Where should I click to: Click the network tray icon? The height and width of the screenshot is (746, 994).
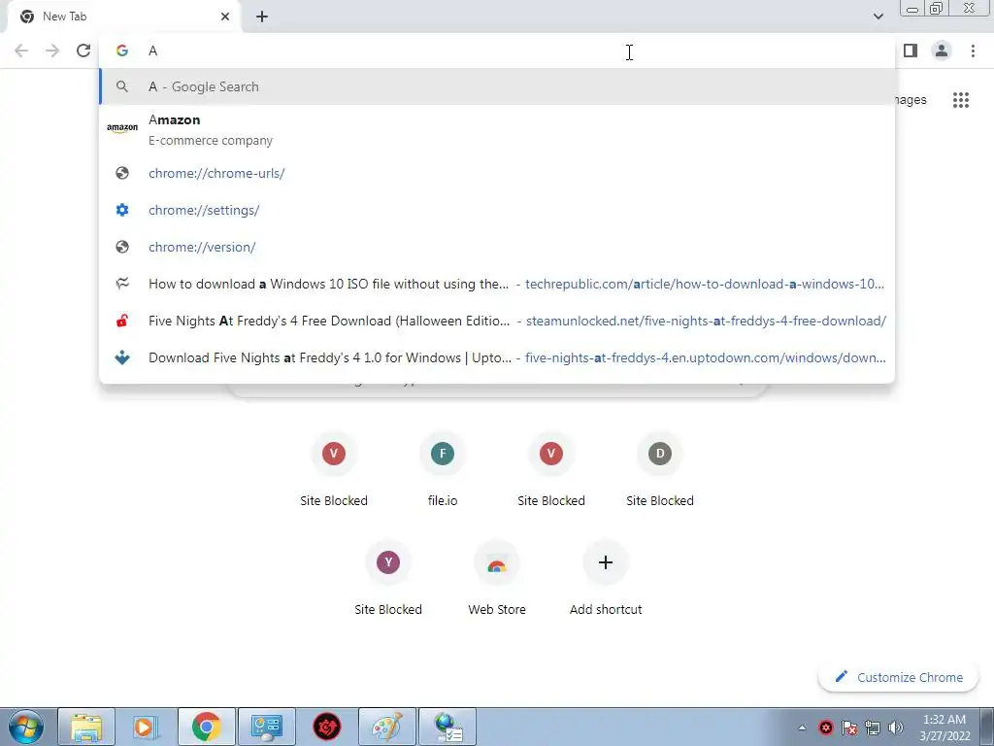873,728
